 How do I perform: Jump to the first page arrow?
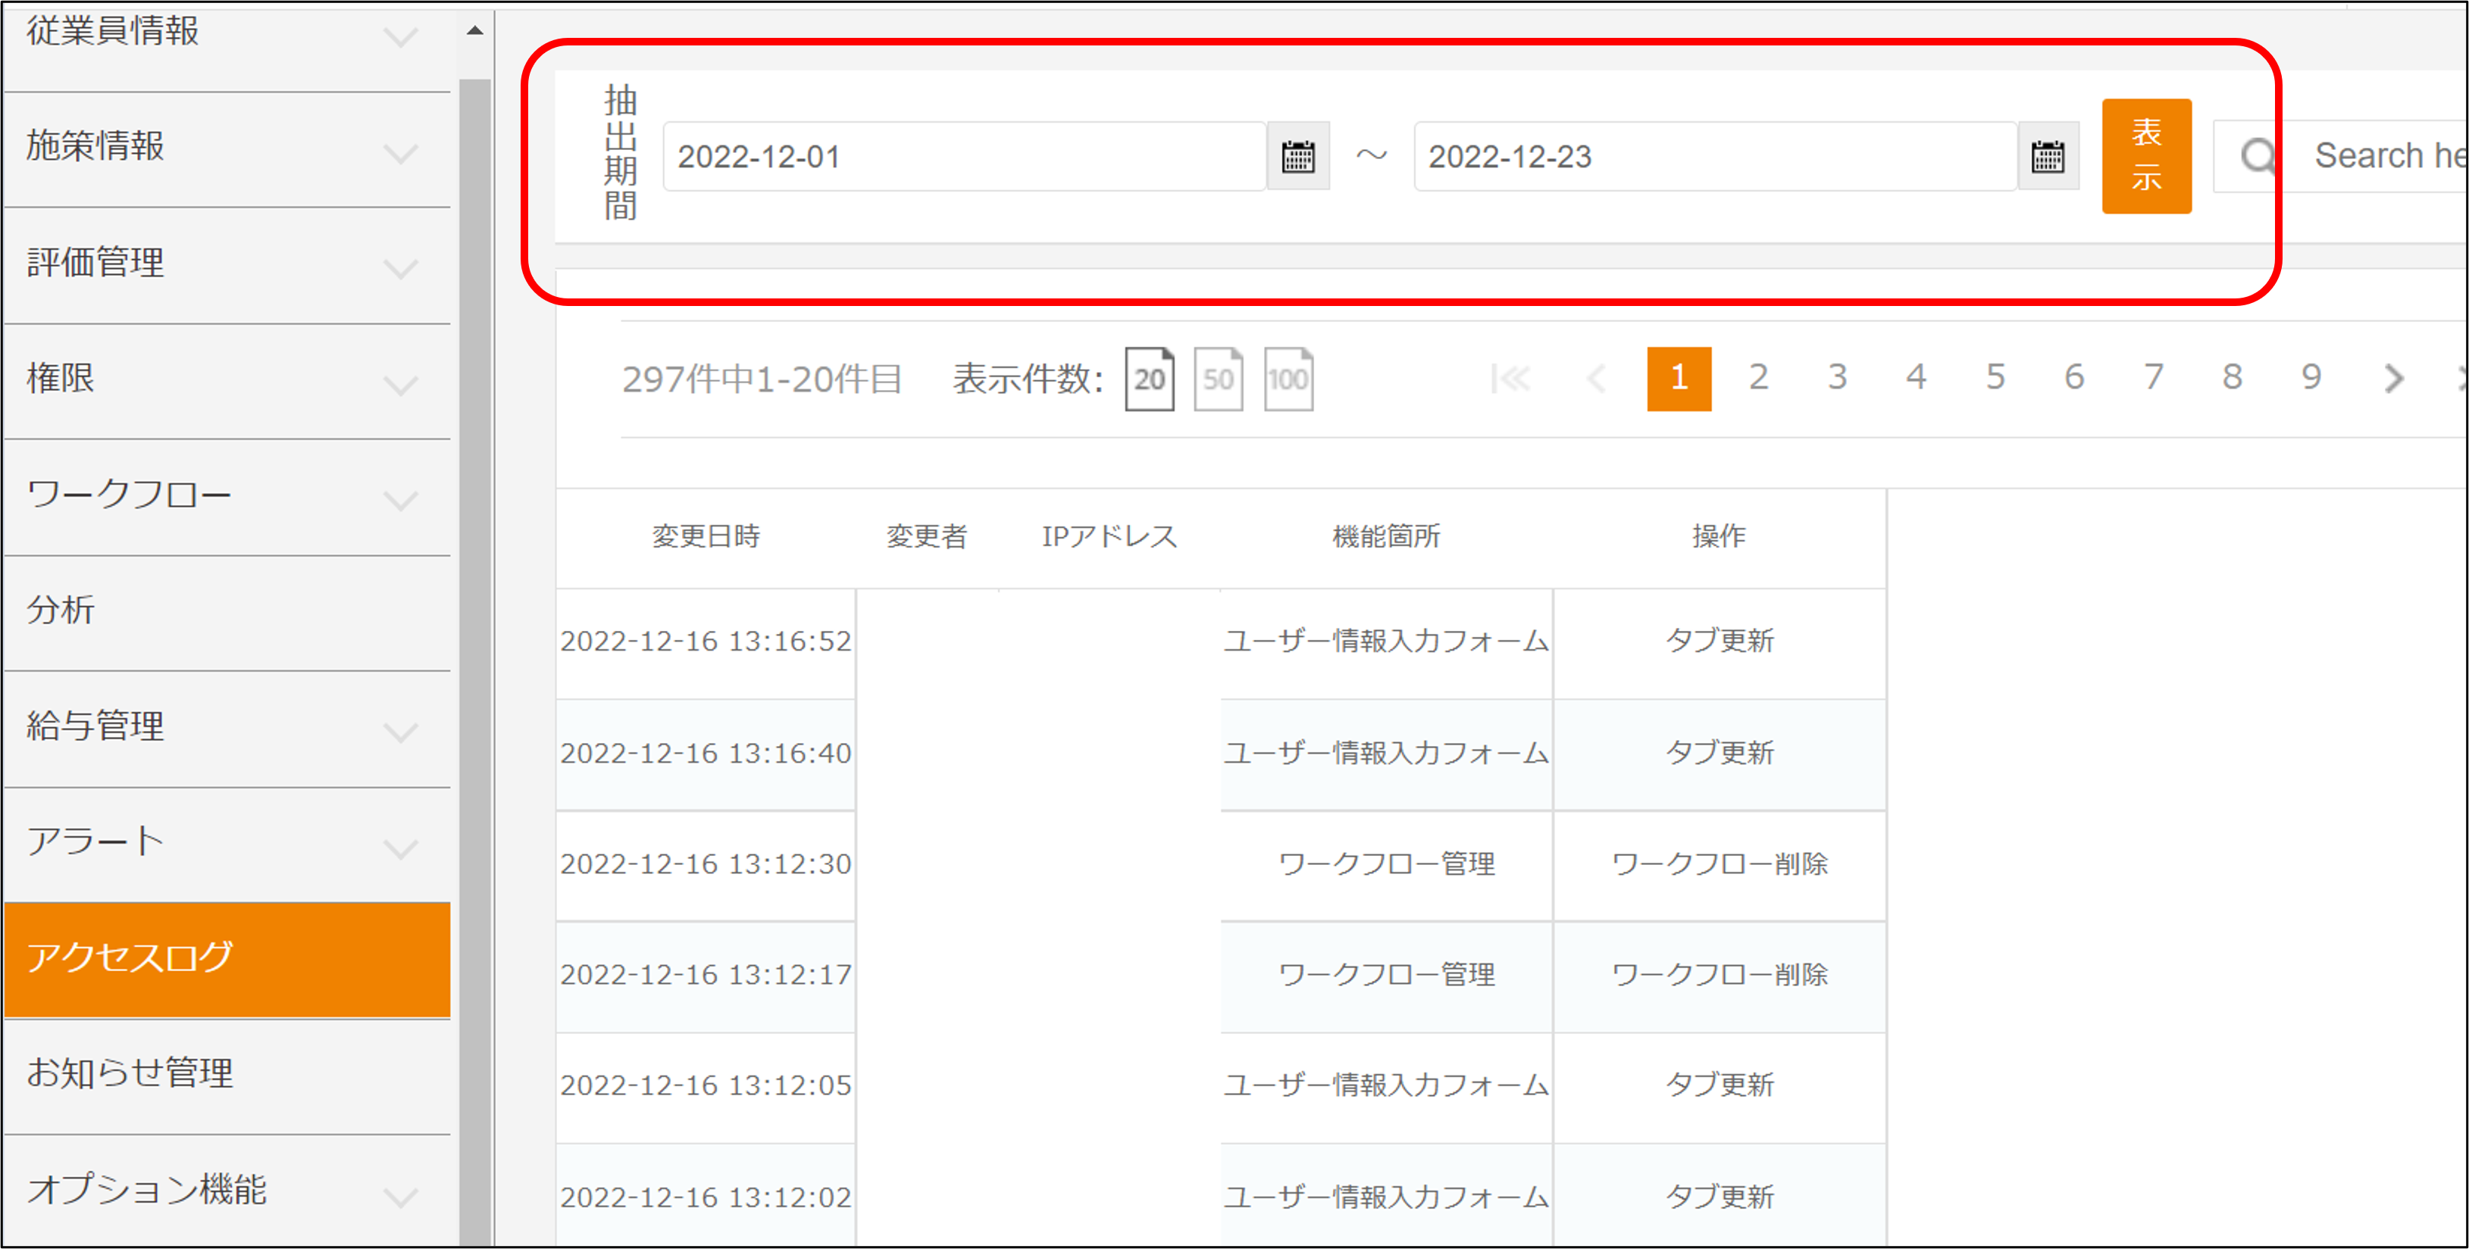point(1510,379)
